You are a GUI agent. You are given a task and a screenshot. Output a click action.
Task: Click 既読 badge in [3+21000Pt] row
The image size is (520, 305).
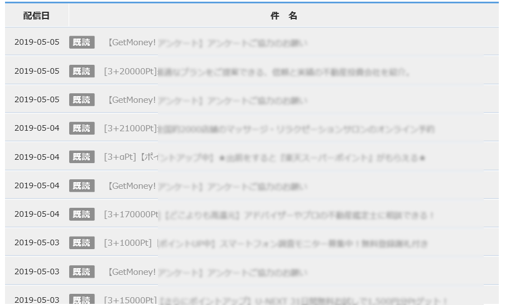(x=81, y=128)
